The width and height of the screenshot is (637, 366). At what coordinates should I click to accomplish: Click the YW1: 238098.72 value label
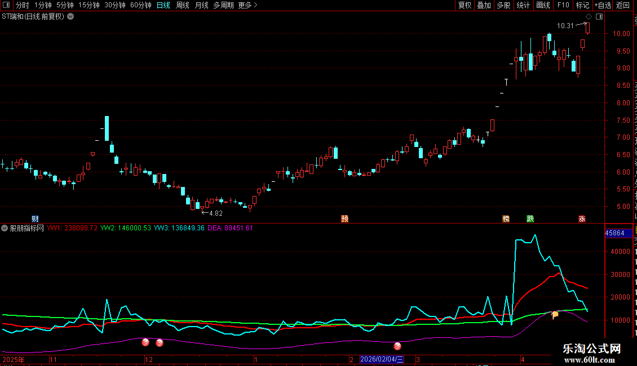click(72, 228)
